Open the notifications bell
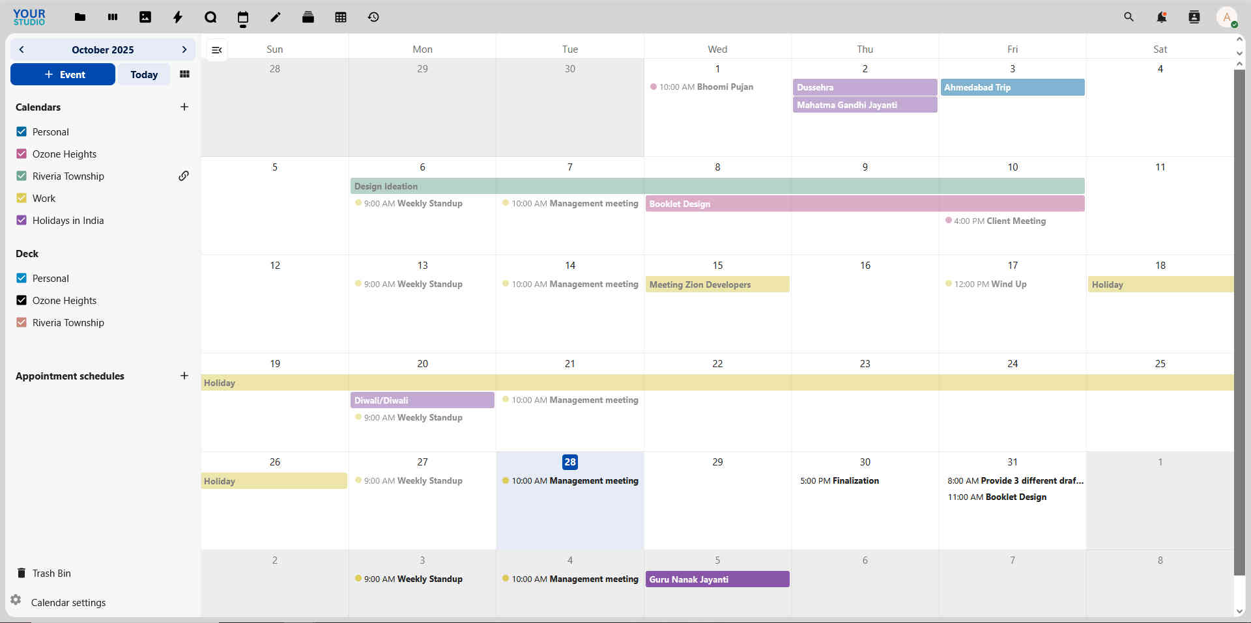The width and height of the screenshot is (1251, 623). [1162, 18]
